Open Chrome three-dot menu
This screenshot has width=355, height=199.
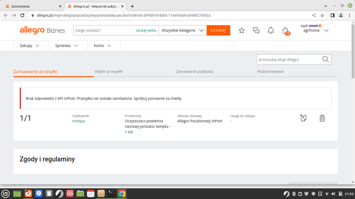(x=349, y=15)
